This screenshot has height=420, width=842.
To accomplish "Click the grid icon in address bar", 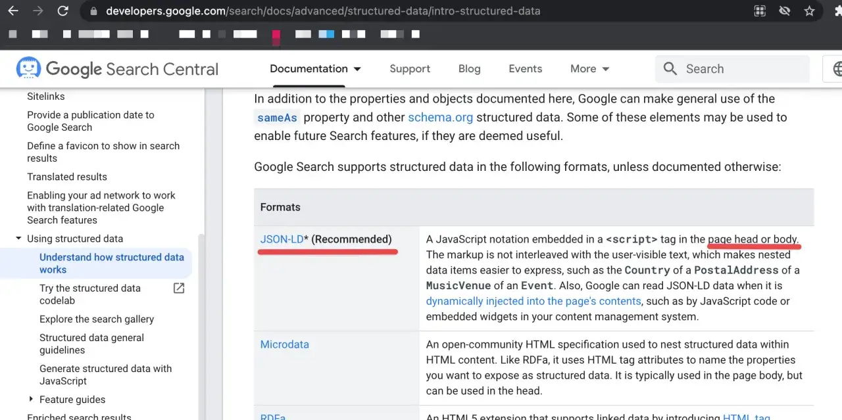I will click(760, 11).
